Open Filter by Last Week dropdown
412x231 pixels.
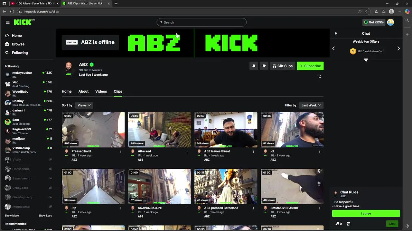(311, 105)
